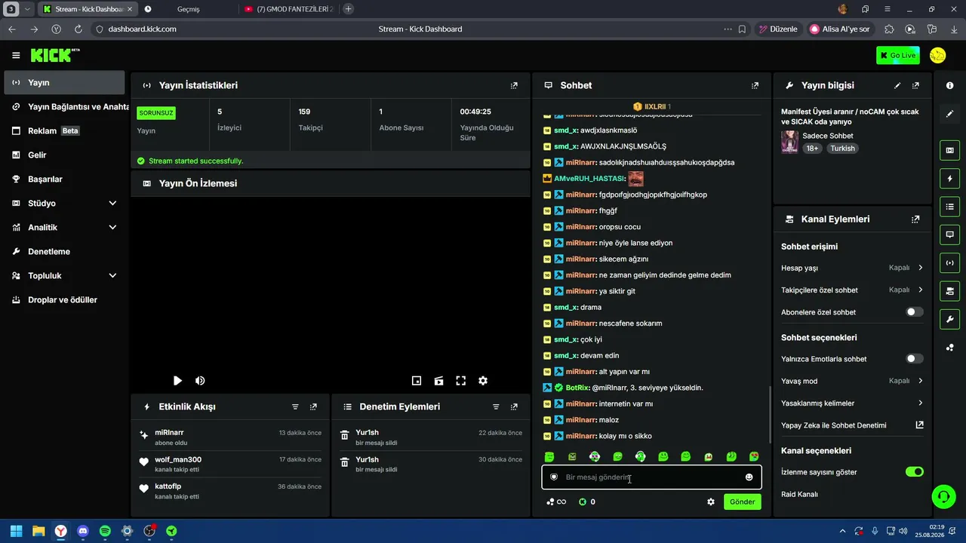The width and height of the screenshot is (966, 543).
Task: Filter the Denetim Eylemleri list
Action: 496,407
